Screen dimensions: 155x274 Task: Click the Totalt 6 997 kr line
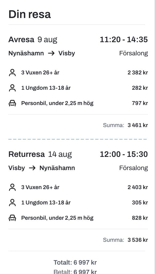(x=75, y=262)
